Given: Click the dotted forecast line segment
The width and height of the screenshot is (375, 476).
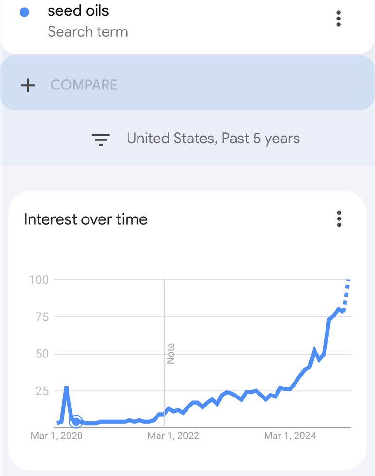Looking at the screenshot, I should point(346,295).
